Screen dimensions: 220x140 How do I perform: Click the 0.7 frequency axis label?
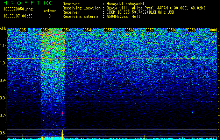[3, 115]
